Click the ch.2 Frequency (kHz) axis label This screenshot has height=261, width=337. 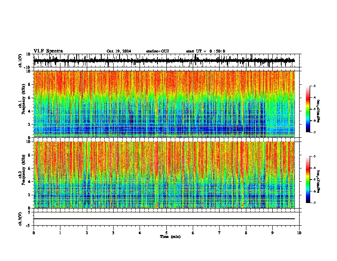23,170
